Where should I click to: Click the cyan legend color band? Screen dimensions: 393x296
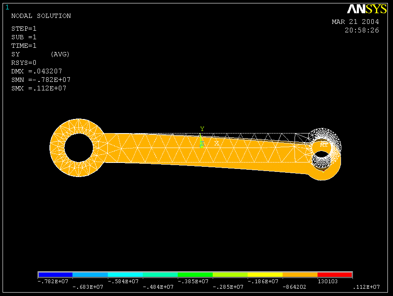(x=125, y=275)
